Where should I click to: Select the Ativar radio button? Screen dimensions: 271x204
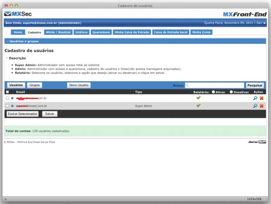pos(214,92)
